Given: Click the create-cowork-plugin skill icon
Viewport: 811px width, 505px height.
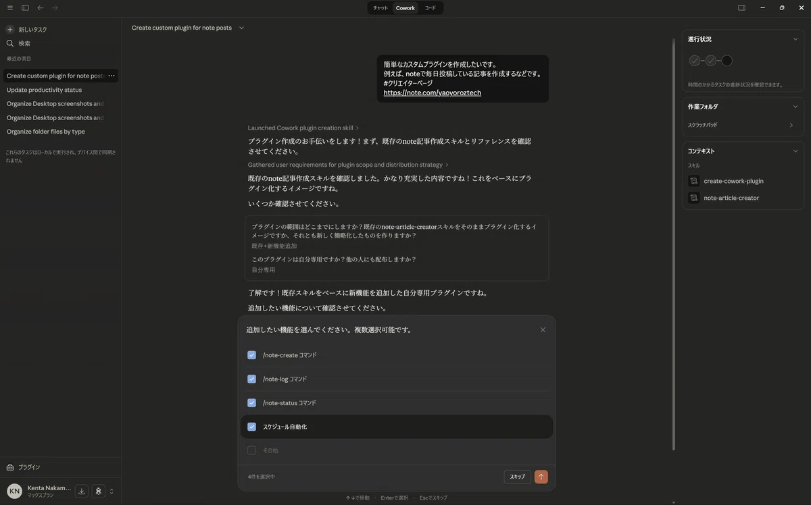Looking at the screenshot, I should pyautogui.click(x=693, y=181).
